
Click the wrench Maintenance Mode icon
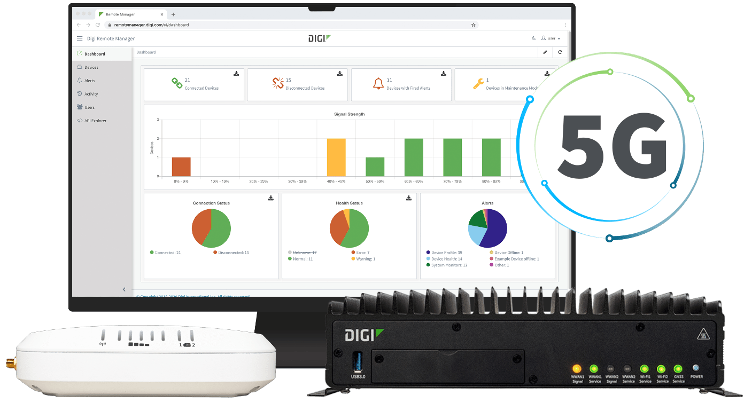click(478, 84)
